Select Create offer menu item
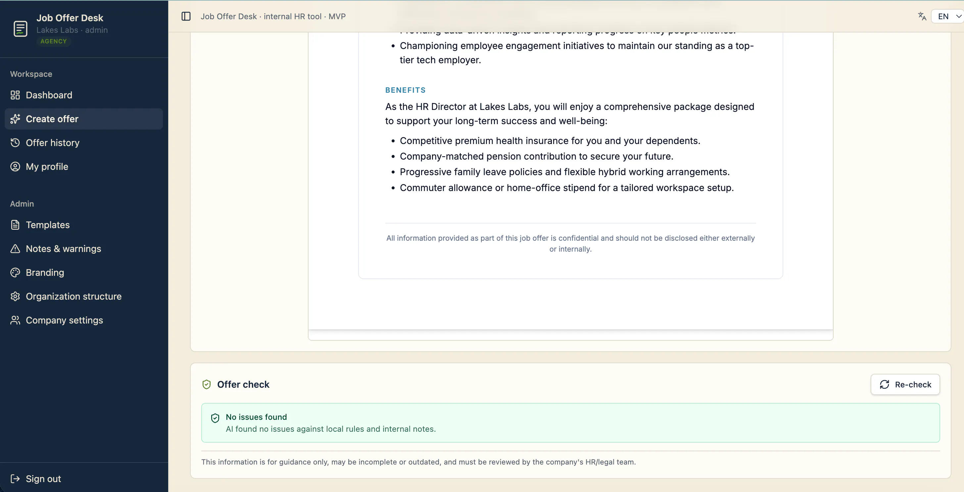 point(84,119)
